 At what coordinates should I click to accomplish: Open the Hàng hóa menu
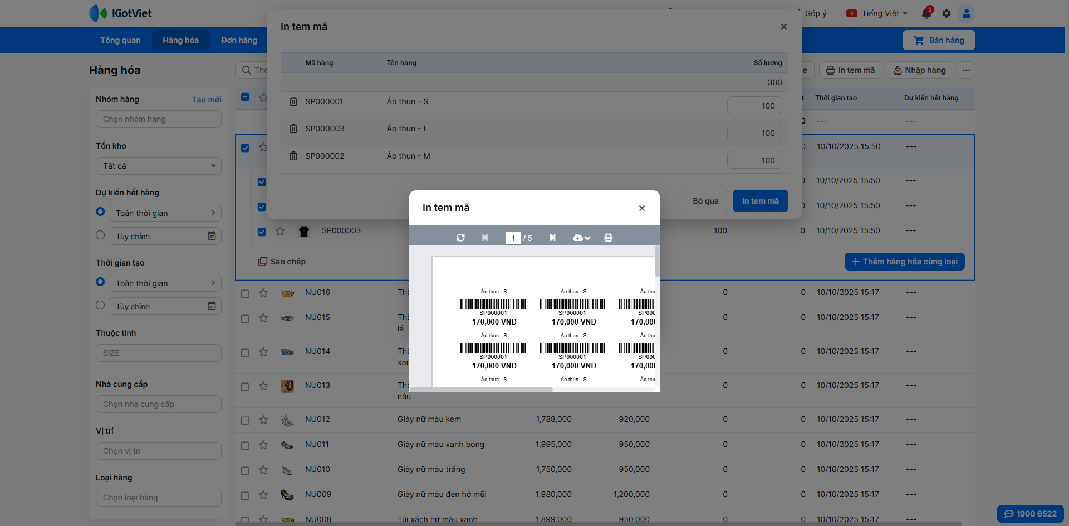[180, 40]
